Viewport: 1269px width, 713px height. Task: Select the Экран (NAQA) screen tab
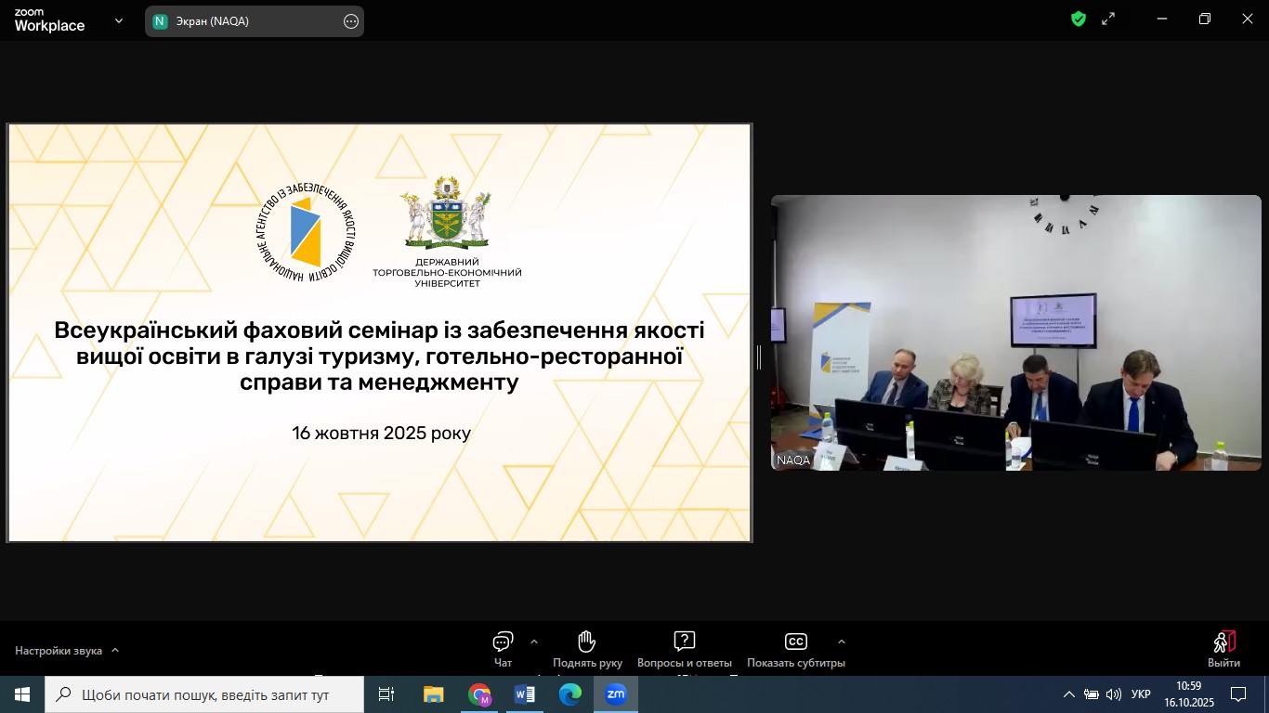pyautogui.click(x=243, y=21)
